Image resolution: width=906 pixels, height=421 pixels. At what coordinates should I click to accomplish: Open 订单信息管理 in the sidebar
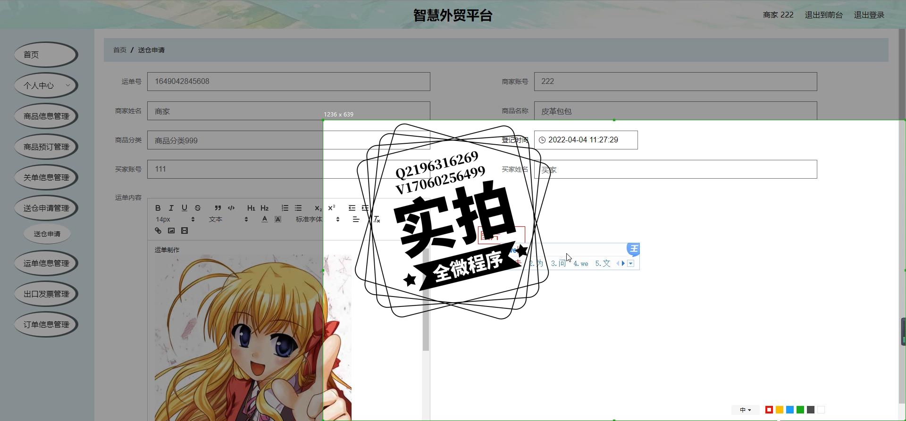pos(46,324)
